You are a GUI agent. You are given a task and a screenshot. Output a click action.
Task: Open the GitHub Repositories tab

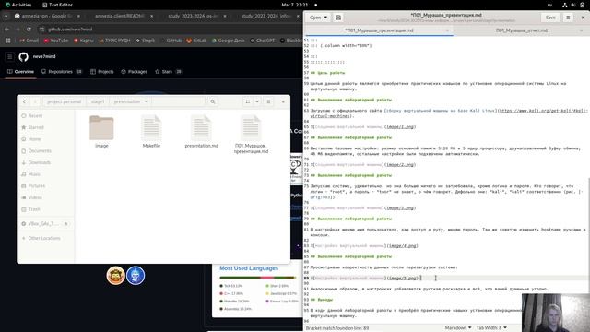point(62,72)
